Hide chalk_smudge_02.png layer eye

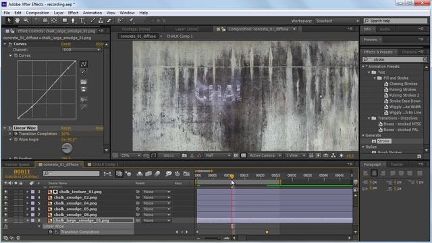tap(6, 198)
